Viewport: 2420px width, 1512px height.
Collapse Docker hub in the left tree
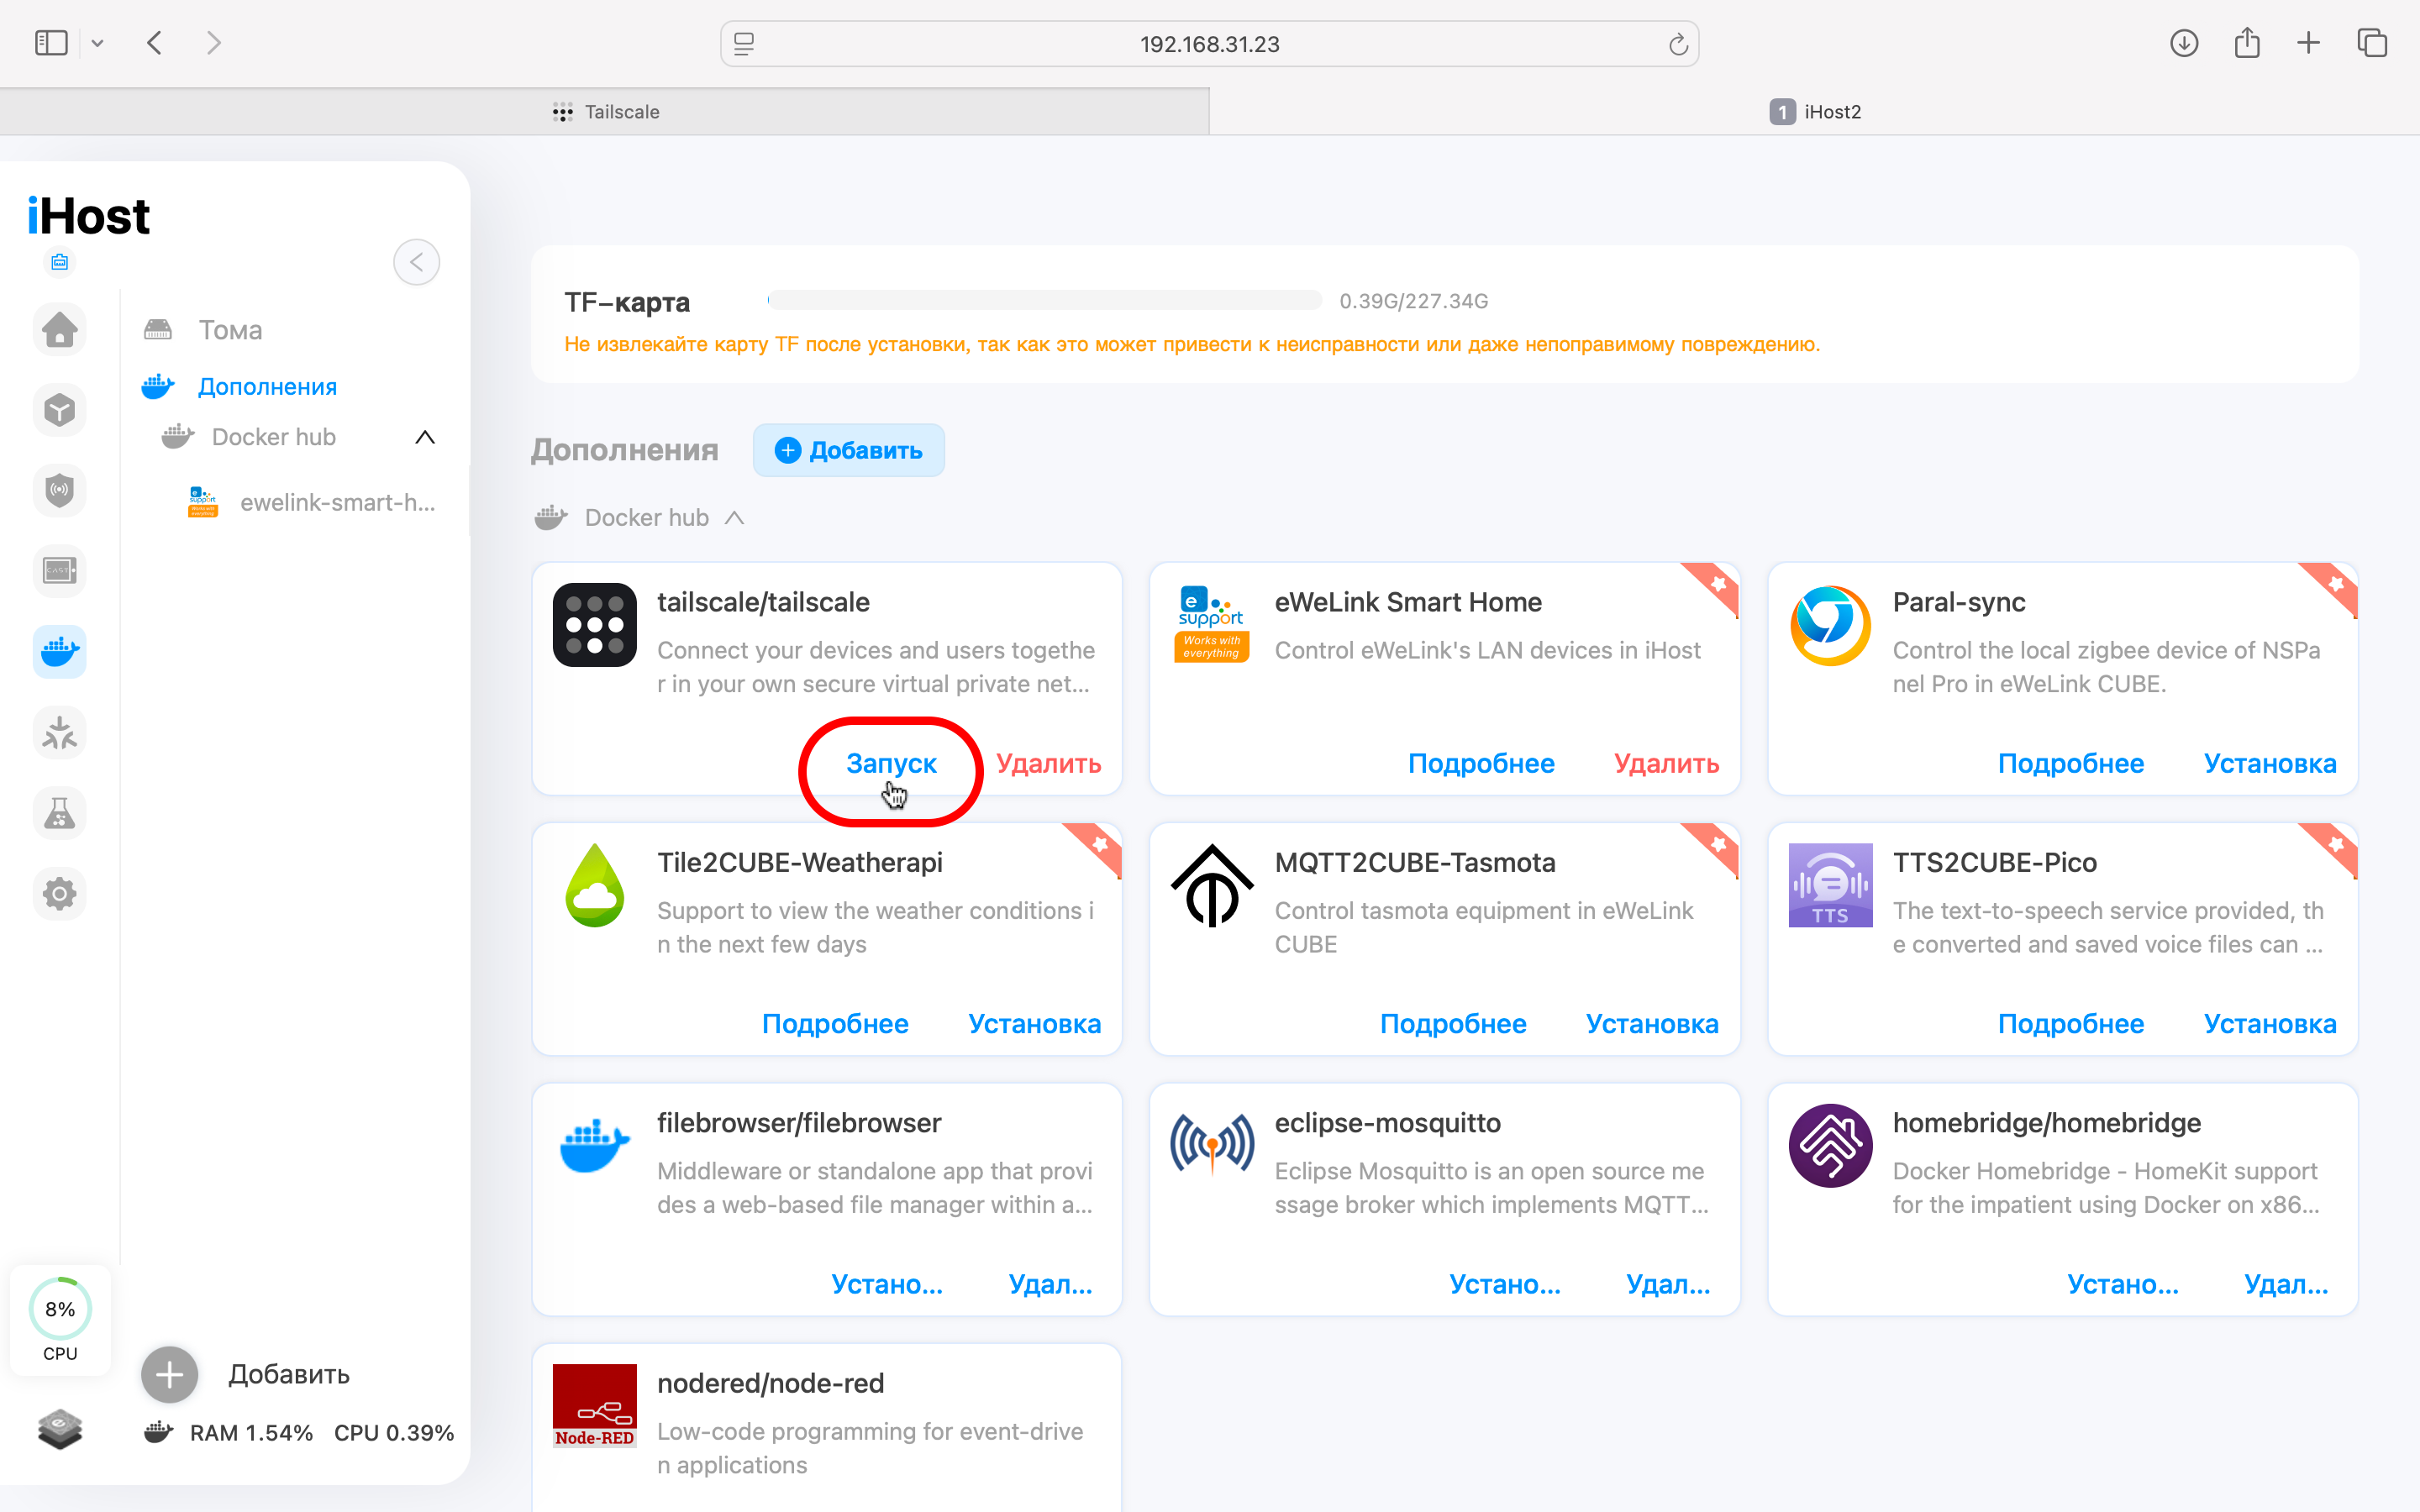[x=425, y=437]
